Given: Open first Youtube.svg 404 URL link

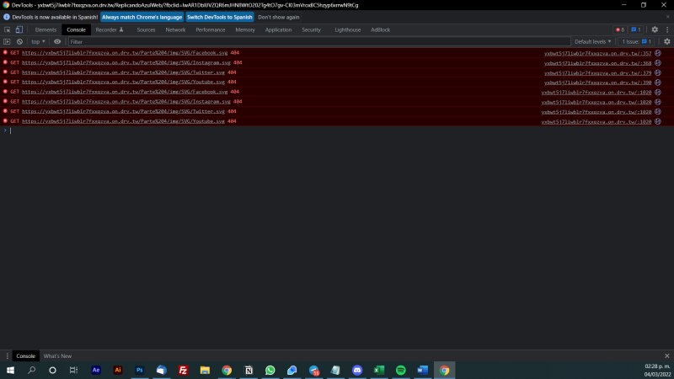Looking at the screenshot, I should pos(123,82).
